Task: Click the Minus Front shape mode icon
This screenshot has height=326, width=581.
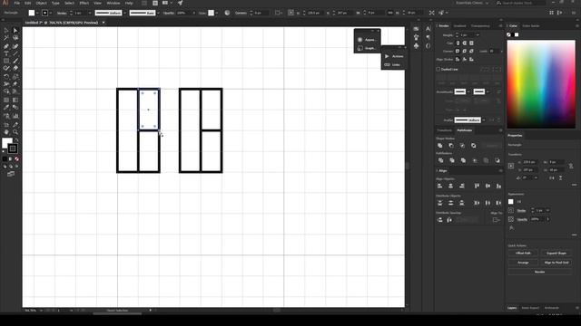Action: tap(451, 146)
